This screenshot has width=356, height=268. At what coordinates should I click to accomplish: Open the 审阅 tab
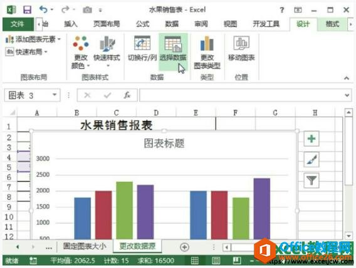pos(201,24)
